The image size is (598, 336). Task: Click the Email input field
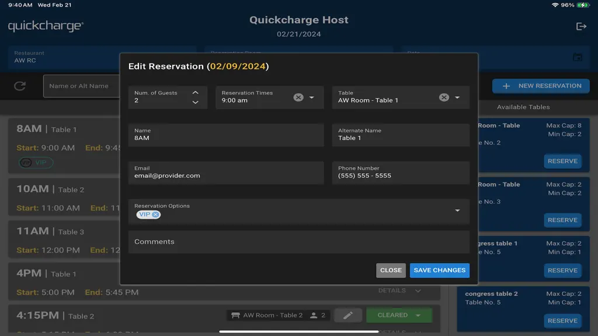pyautogui.click(x=226, y=173)
